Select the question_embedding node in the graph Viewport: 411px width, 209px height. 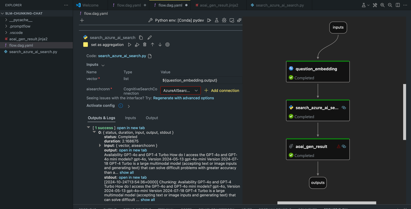coord(318,72)
